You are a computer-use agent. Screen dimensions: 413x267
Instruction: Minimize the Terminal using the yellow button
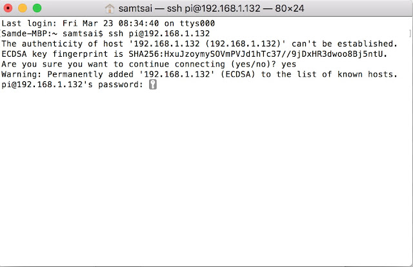pos(23,8)
